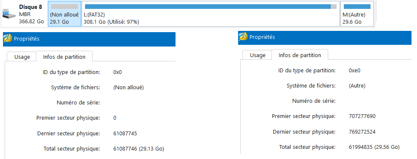Click the left Propriétés wizard icon

(8, 39)
